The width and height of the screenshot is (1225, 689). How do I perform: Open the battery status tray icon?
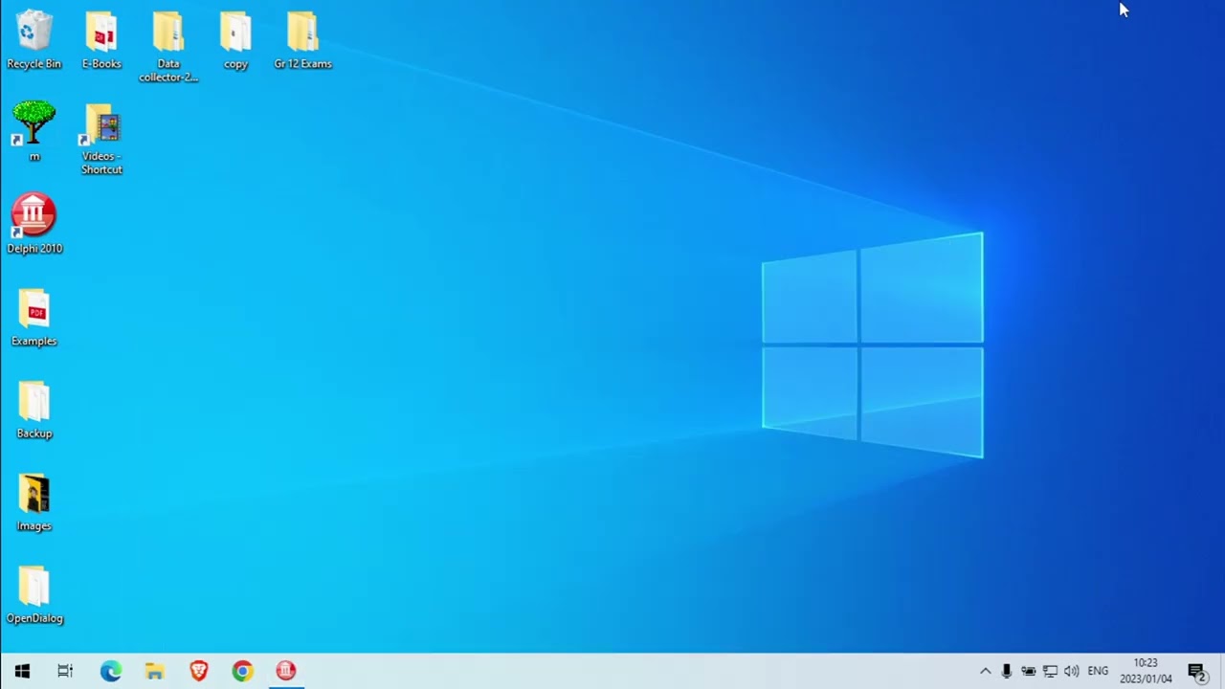pyautogui.click(x=1029, y=671)
